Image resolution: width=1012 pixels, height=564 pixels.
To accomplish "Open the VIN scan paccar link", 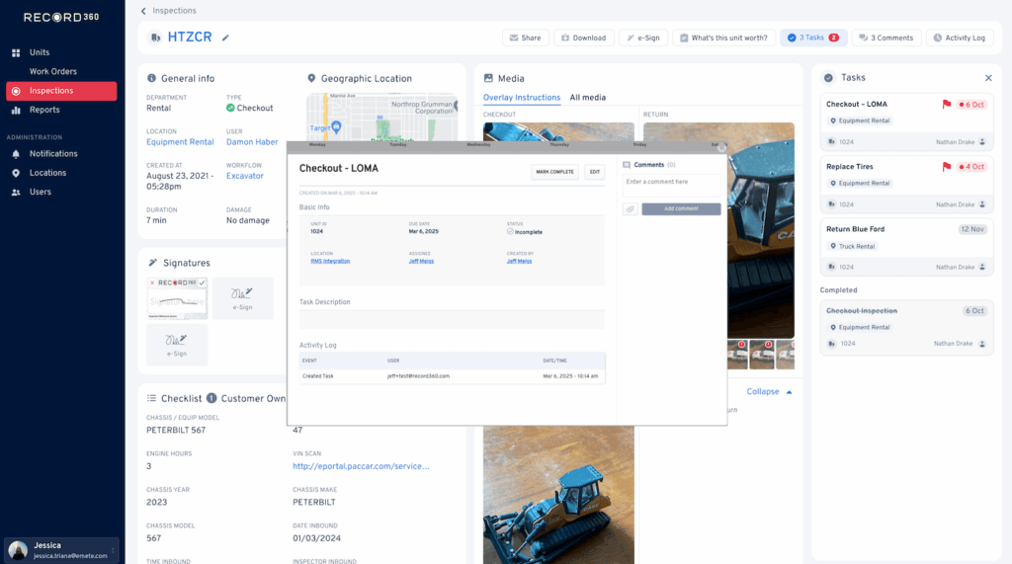I will [x=361, y=466].
